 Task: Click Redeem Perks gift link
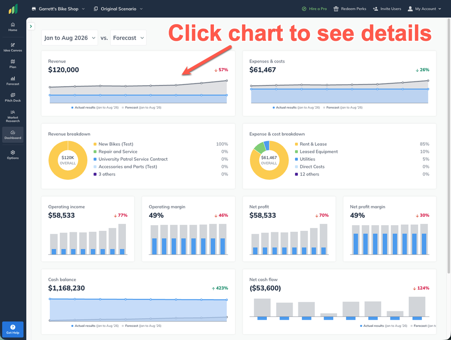tap(350, 9)
